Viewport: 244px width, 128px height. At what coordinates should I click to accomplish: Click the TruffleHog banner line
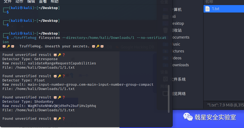click(x=53, y=46)
